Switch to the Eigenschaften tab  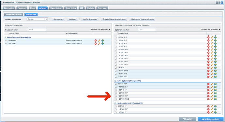coord(56,8)
